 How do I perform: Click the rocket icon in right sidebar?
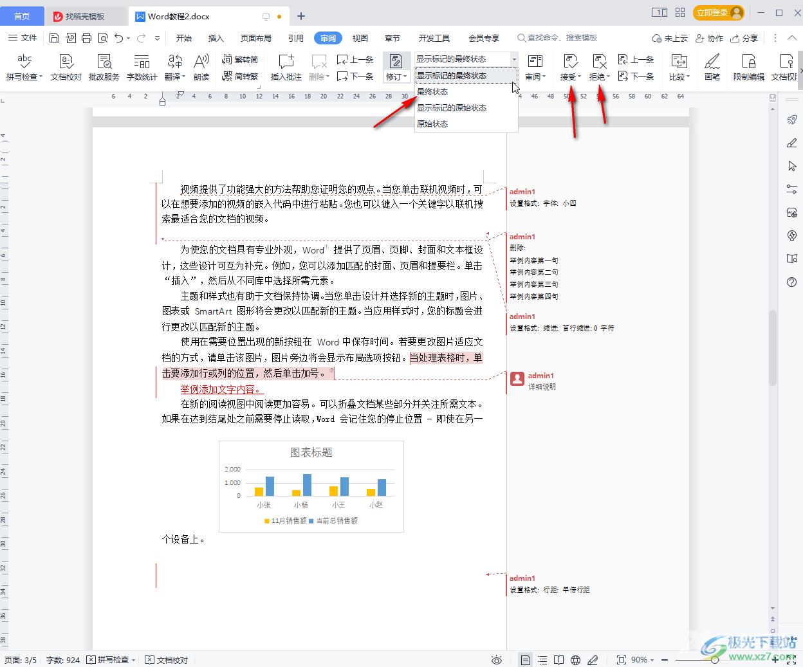[x=792, y=120]
